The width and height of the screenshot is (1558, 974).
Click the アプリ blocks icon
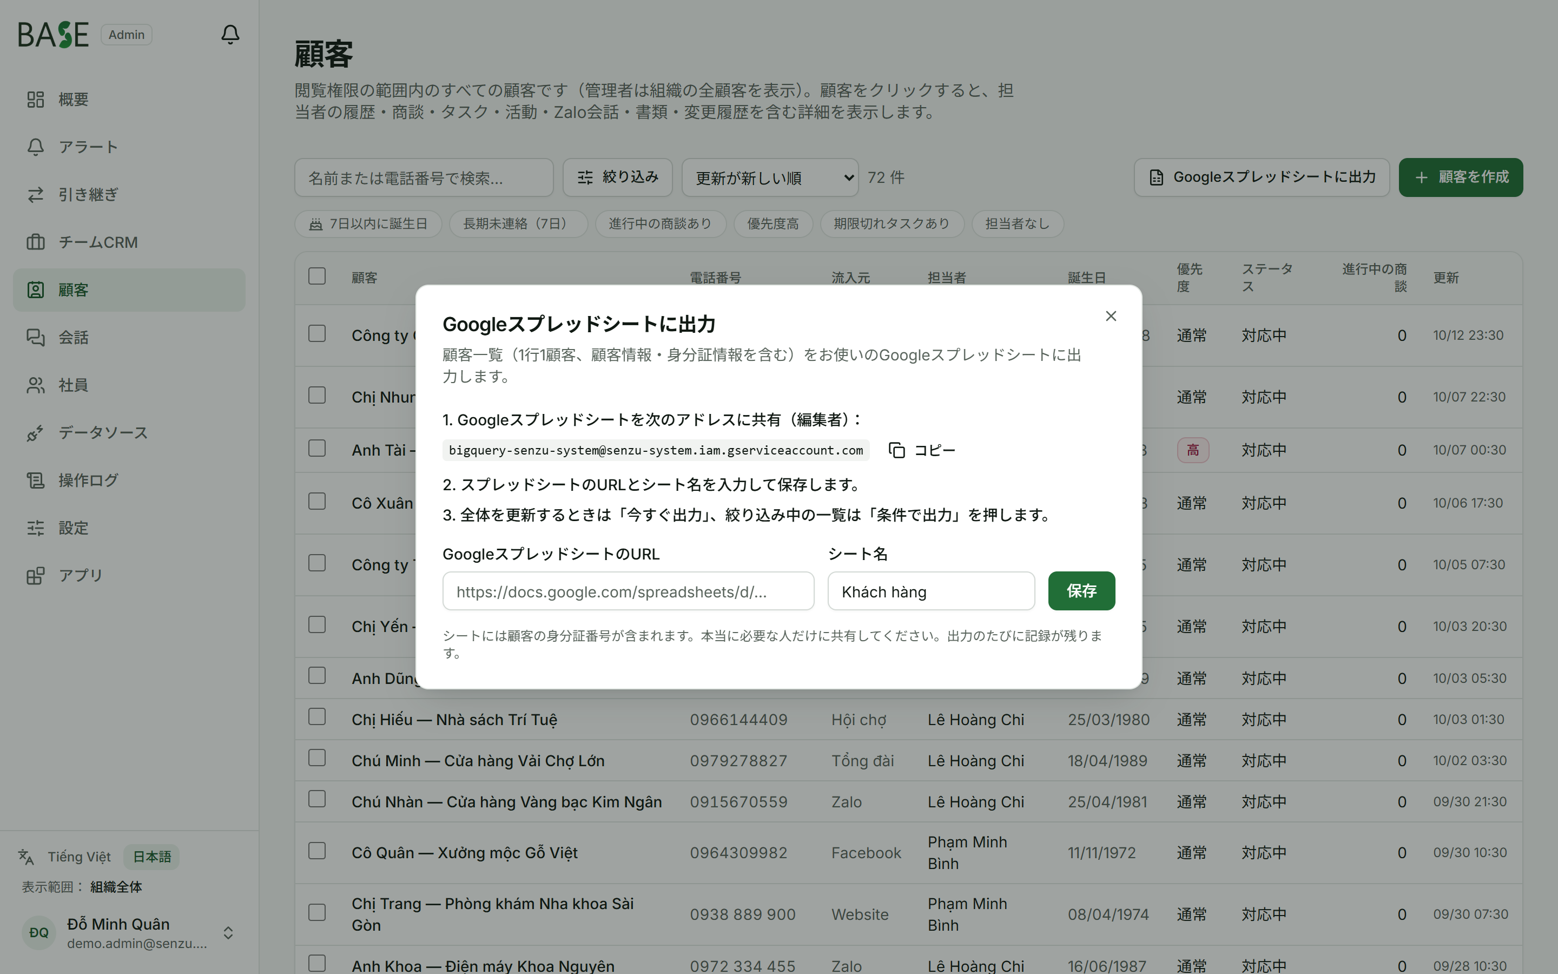(35, 575)
